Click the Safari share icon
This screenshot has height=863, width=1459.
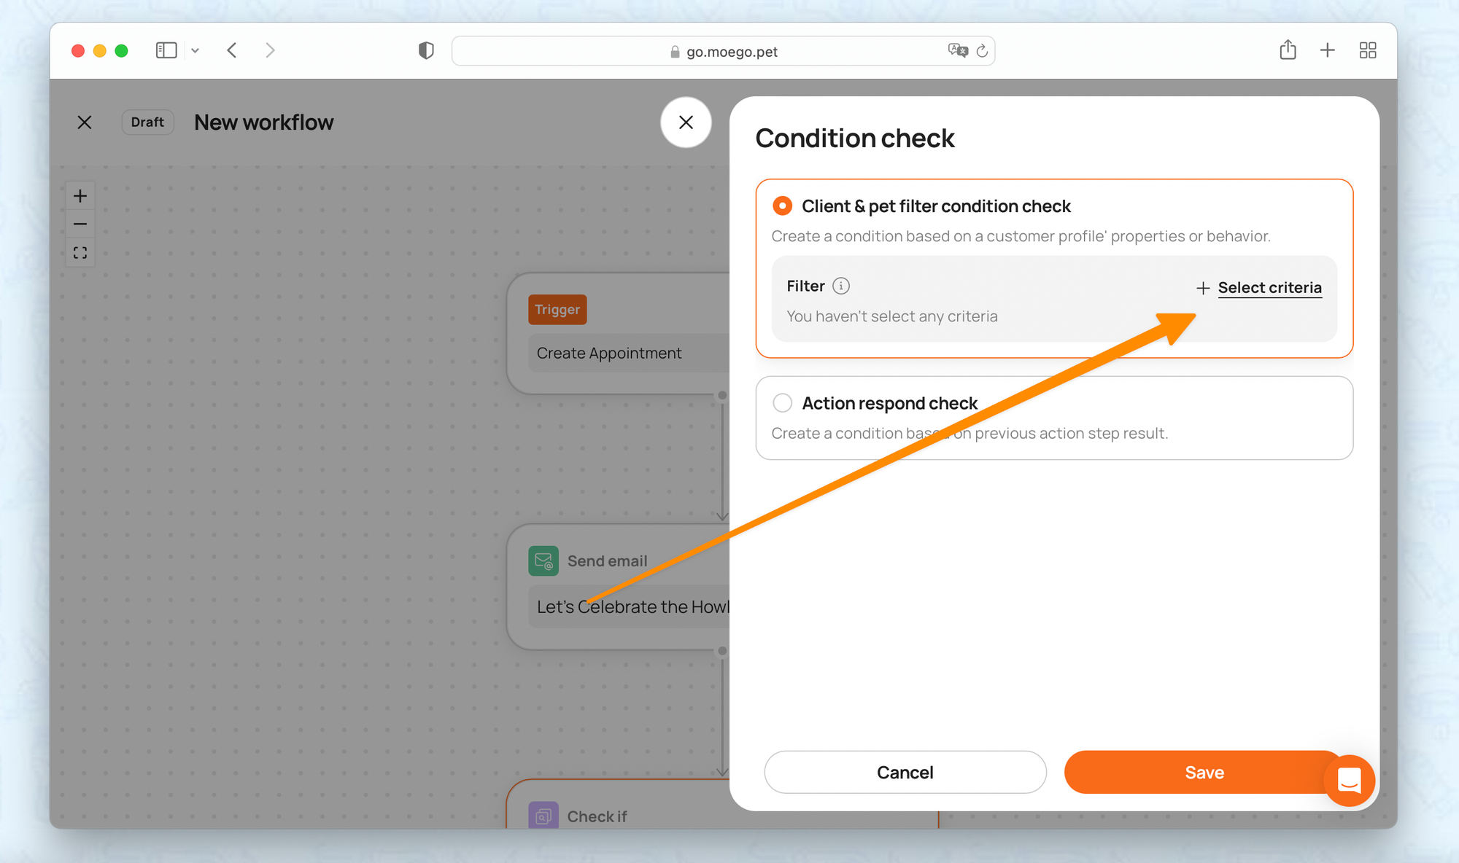[x=1288, y=50]
